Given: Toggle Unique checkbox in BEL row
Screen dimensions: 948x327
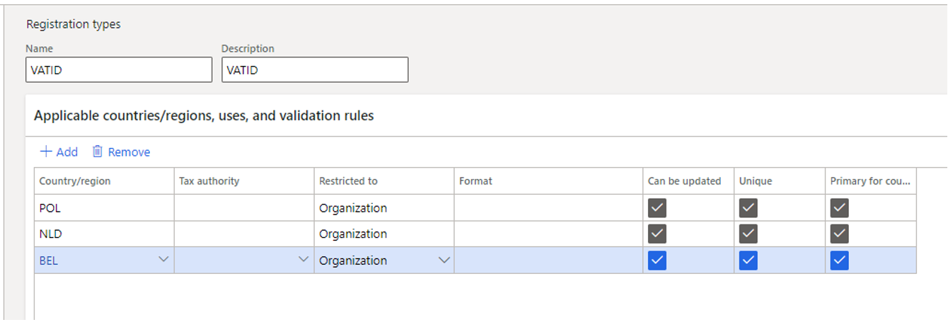Looking at the screenshot, I should pos(748,260).
